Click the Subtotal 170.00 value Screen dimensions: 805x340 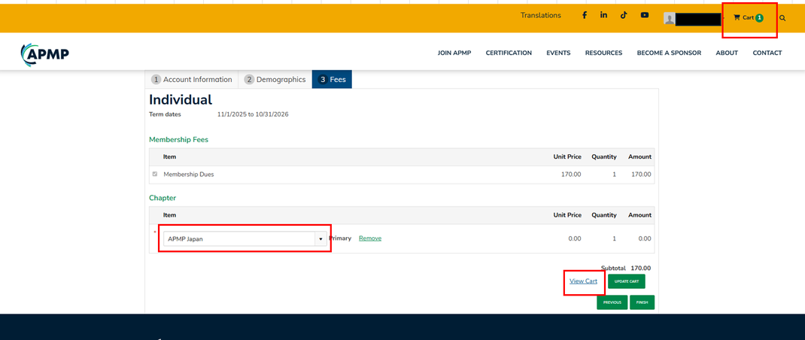[641, 268]
